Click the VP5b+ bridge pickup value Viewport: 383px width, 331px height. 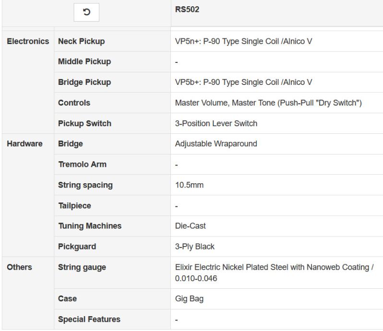coord(243,82)
